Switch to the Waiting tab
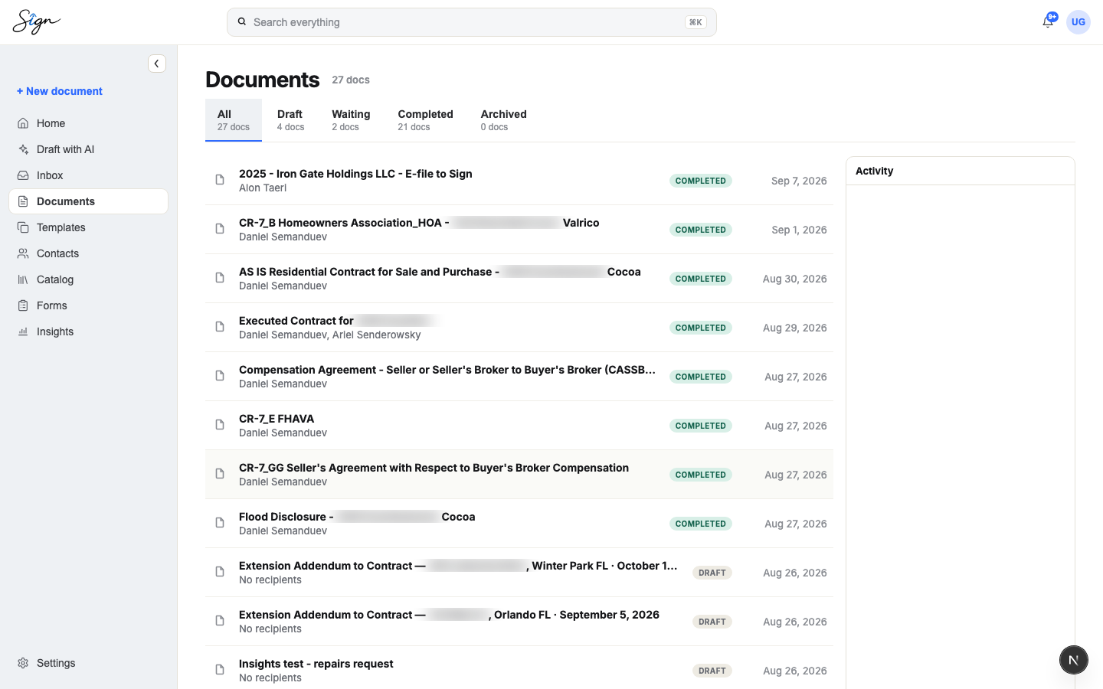The image size is (1103, 689). tap(351, 120)
